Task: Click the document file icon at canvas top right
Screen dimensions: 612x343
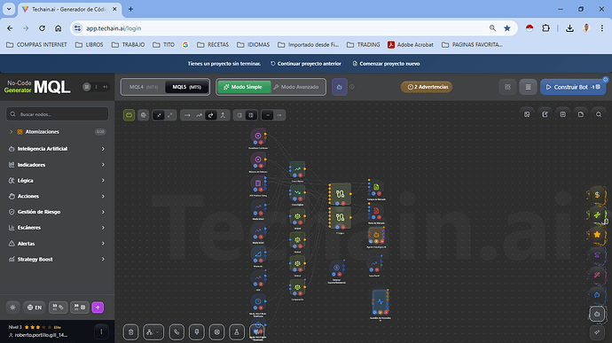Action: coord(581,114)
